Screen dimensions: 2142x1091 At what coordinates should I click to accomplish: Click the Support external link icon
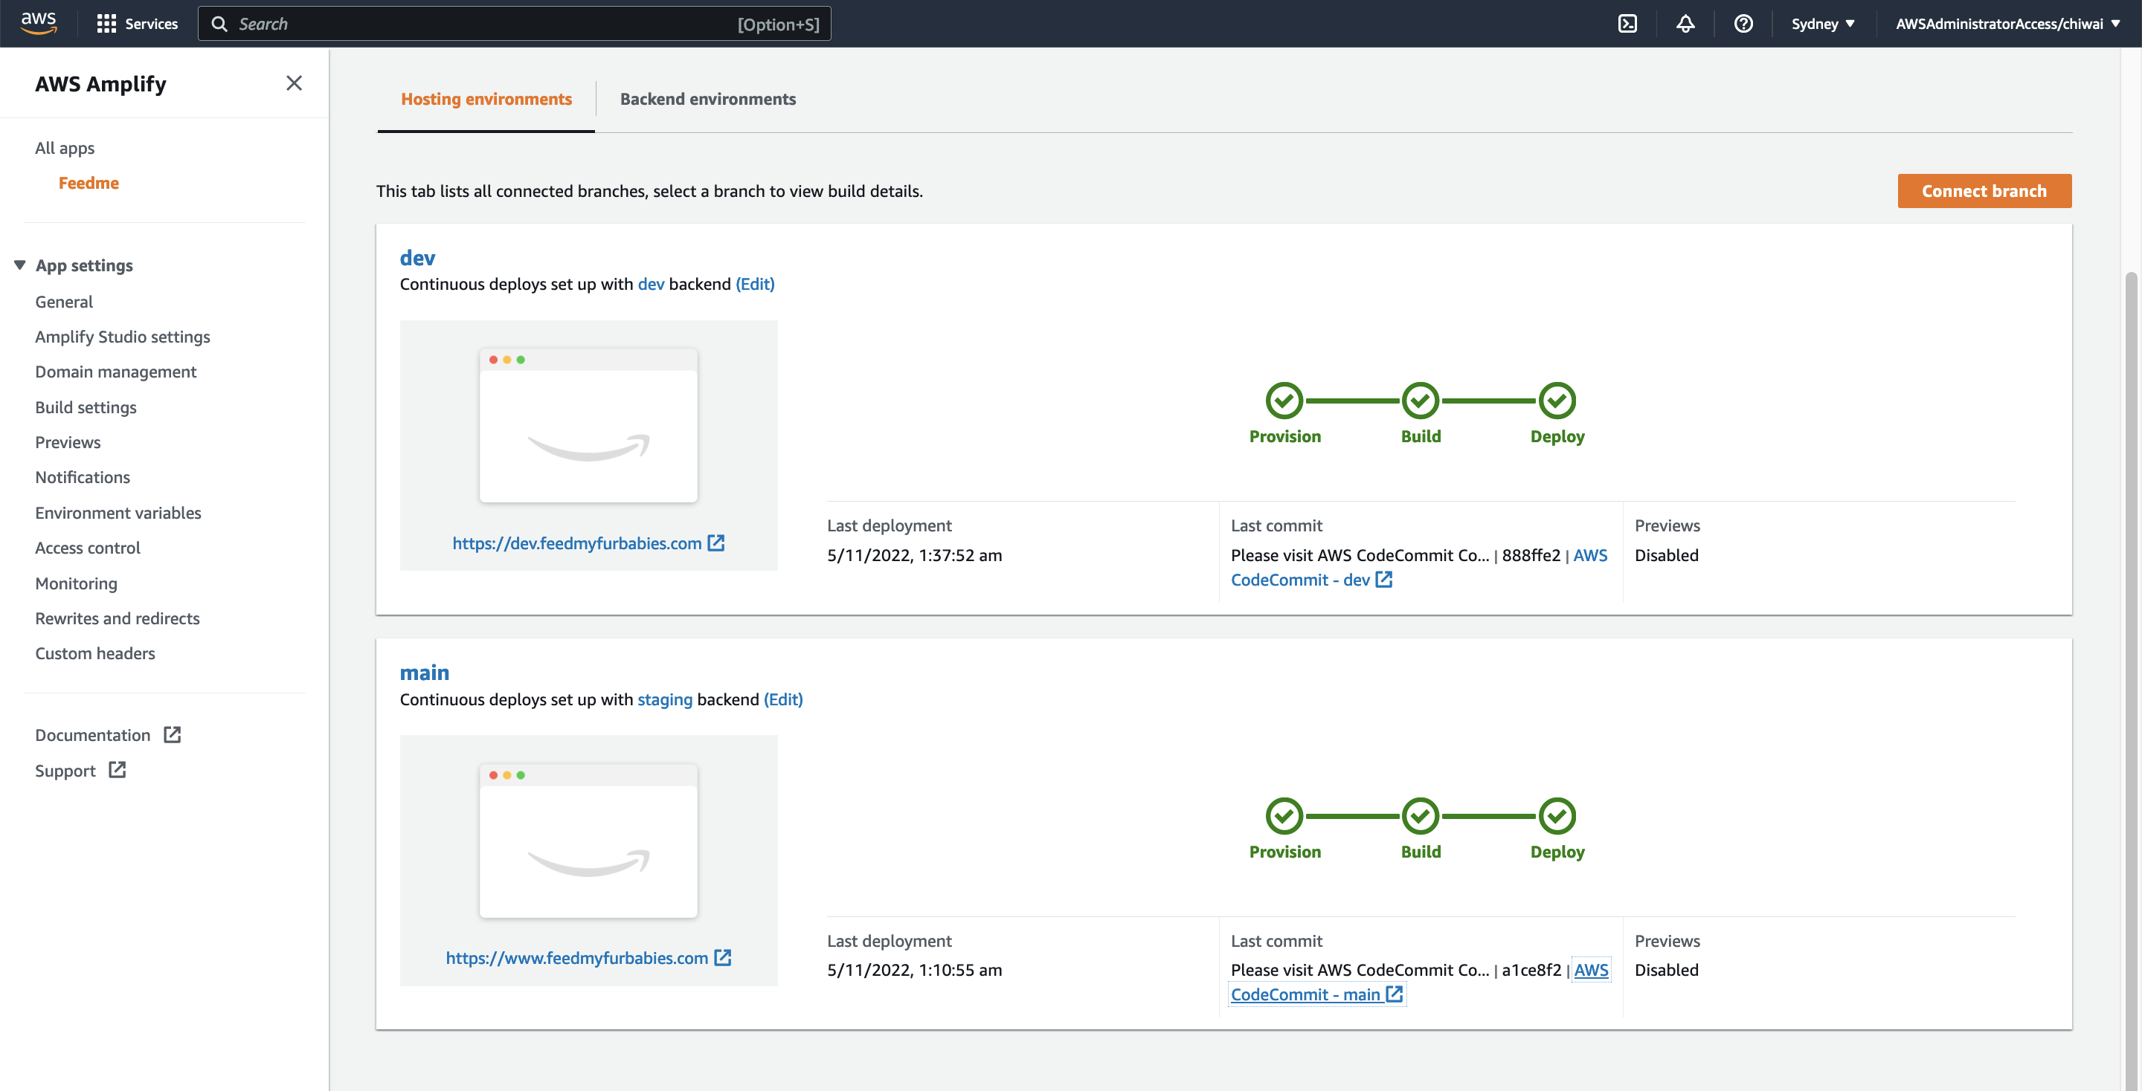(118, 769)
